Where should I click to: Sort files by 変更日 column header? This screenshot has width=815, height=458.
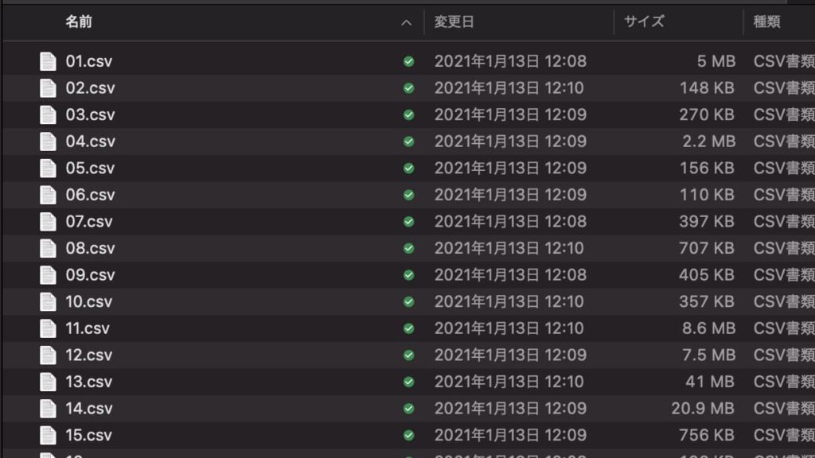(x=454, y=21)
